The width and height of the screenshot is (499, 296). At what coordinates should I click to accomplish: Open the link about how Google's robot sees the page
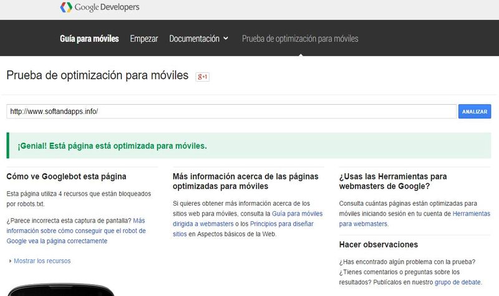[76, 231]
